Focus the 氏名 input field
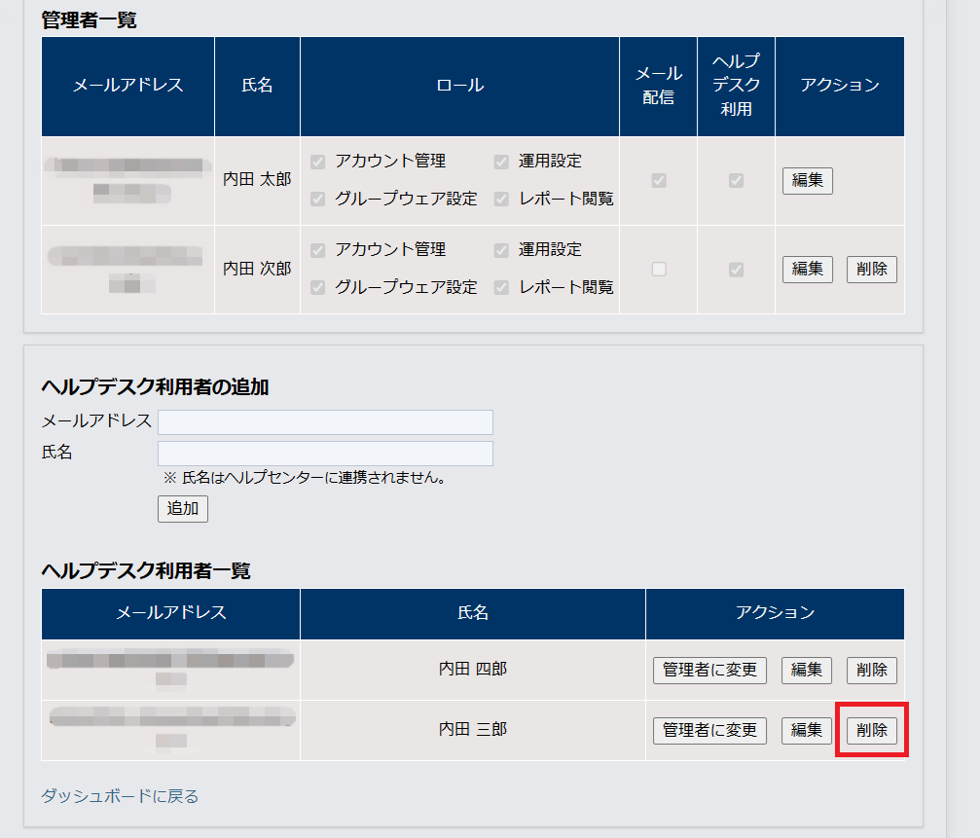The width and height of the screenshot is (980, 838). tap(325, 454)
